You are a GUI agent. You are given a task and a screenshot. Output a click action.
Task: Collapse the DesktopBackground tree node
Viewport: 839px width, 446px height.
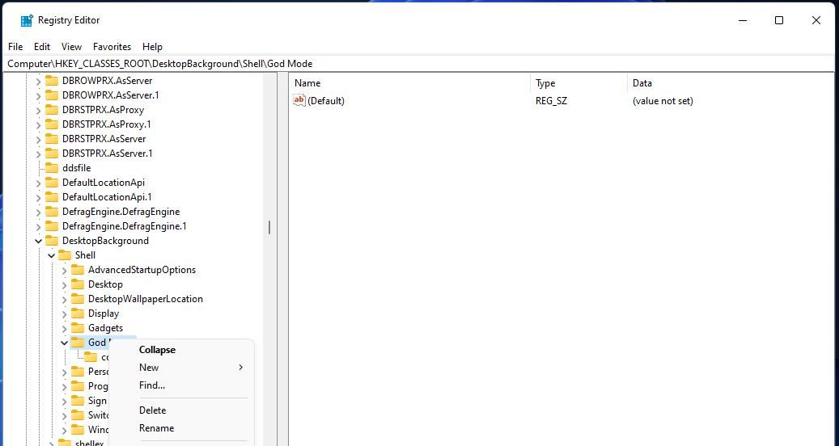(x=39, y=241)
